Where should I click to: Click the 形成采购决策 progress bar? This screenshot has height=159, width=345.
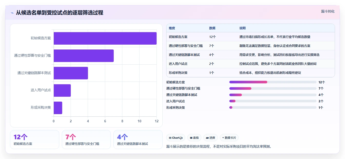pyautogui.click(x=273, y=107)
